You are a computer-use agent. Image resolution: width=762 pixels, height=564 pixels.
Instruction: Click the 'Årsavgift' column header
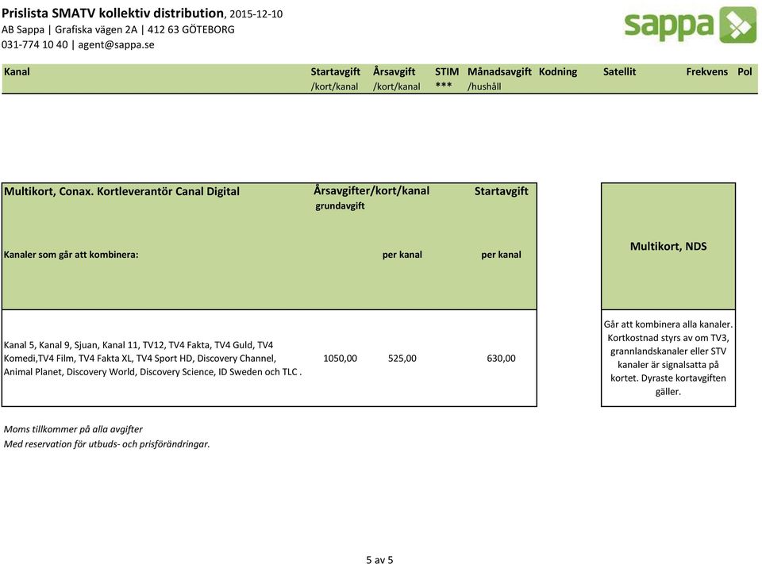pyautogui.click(x=394, y=72)
